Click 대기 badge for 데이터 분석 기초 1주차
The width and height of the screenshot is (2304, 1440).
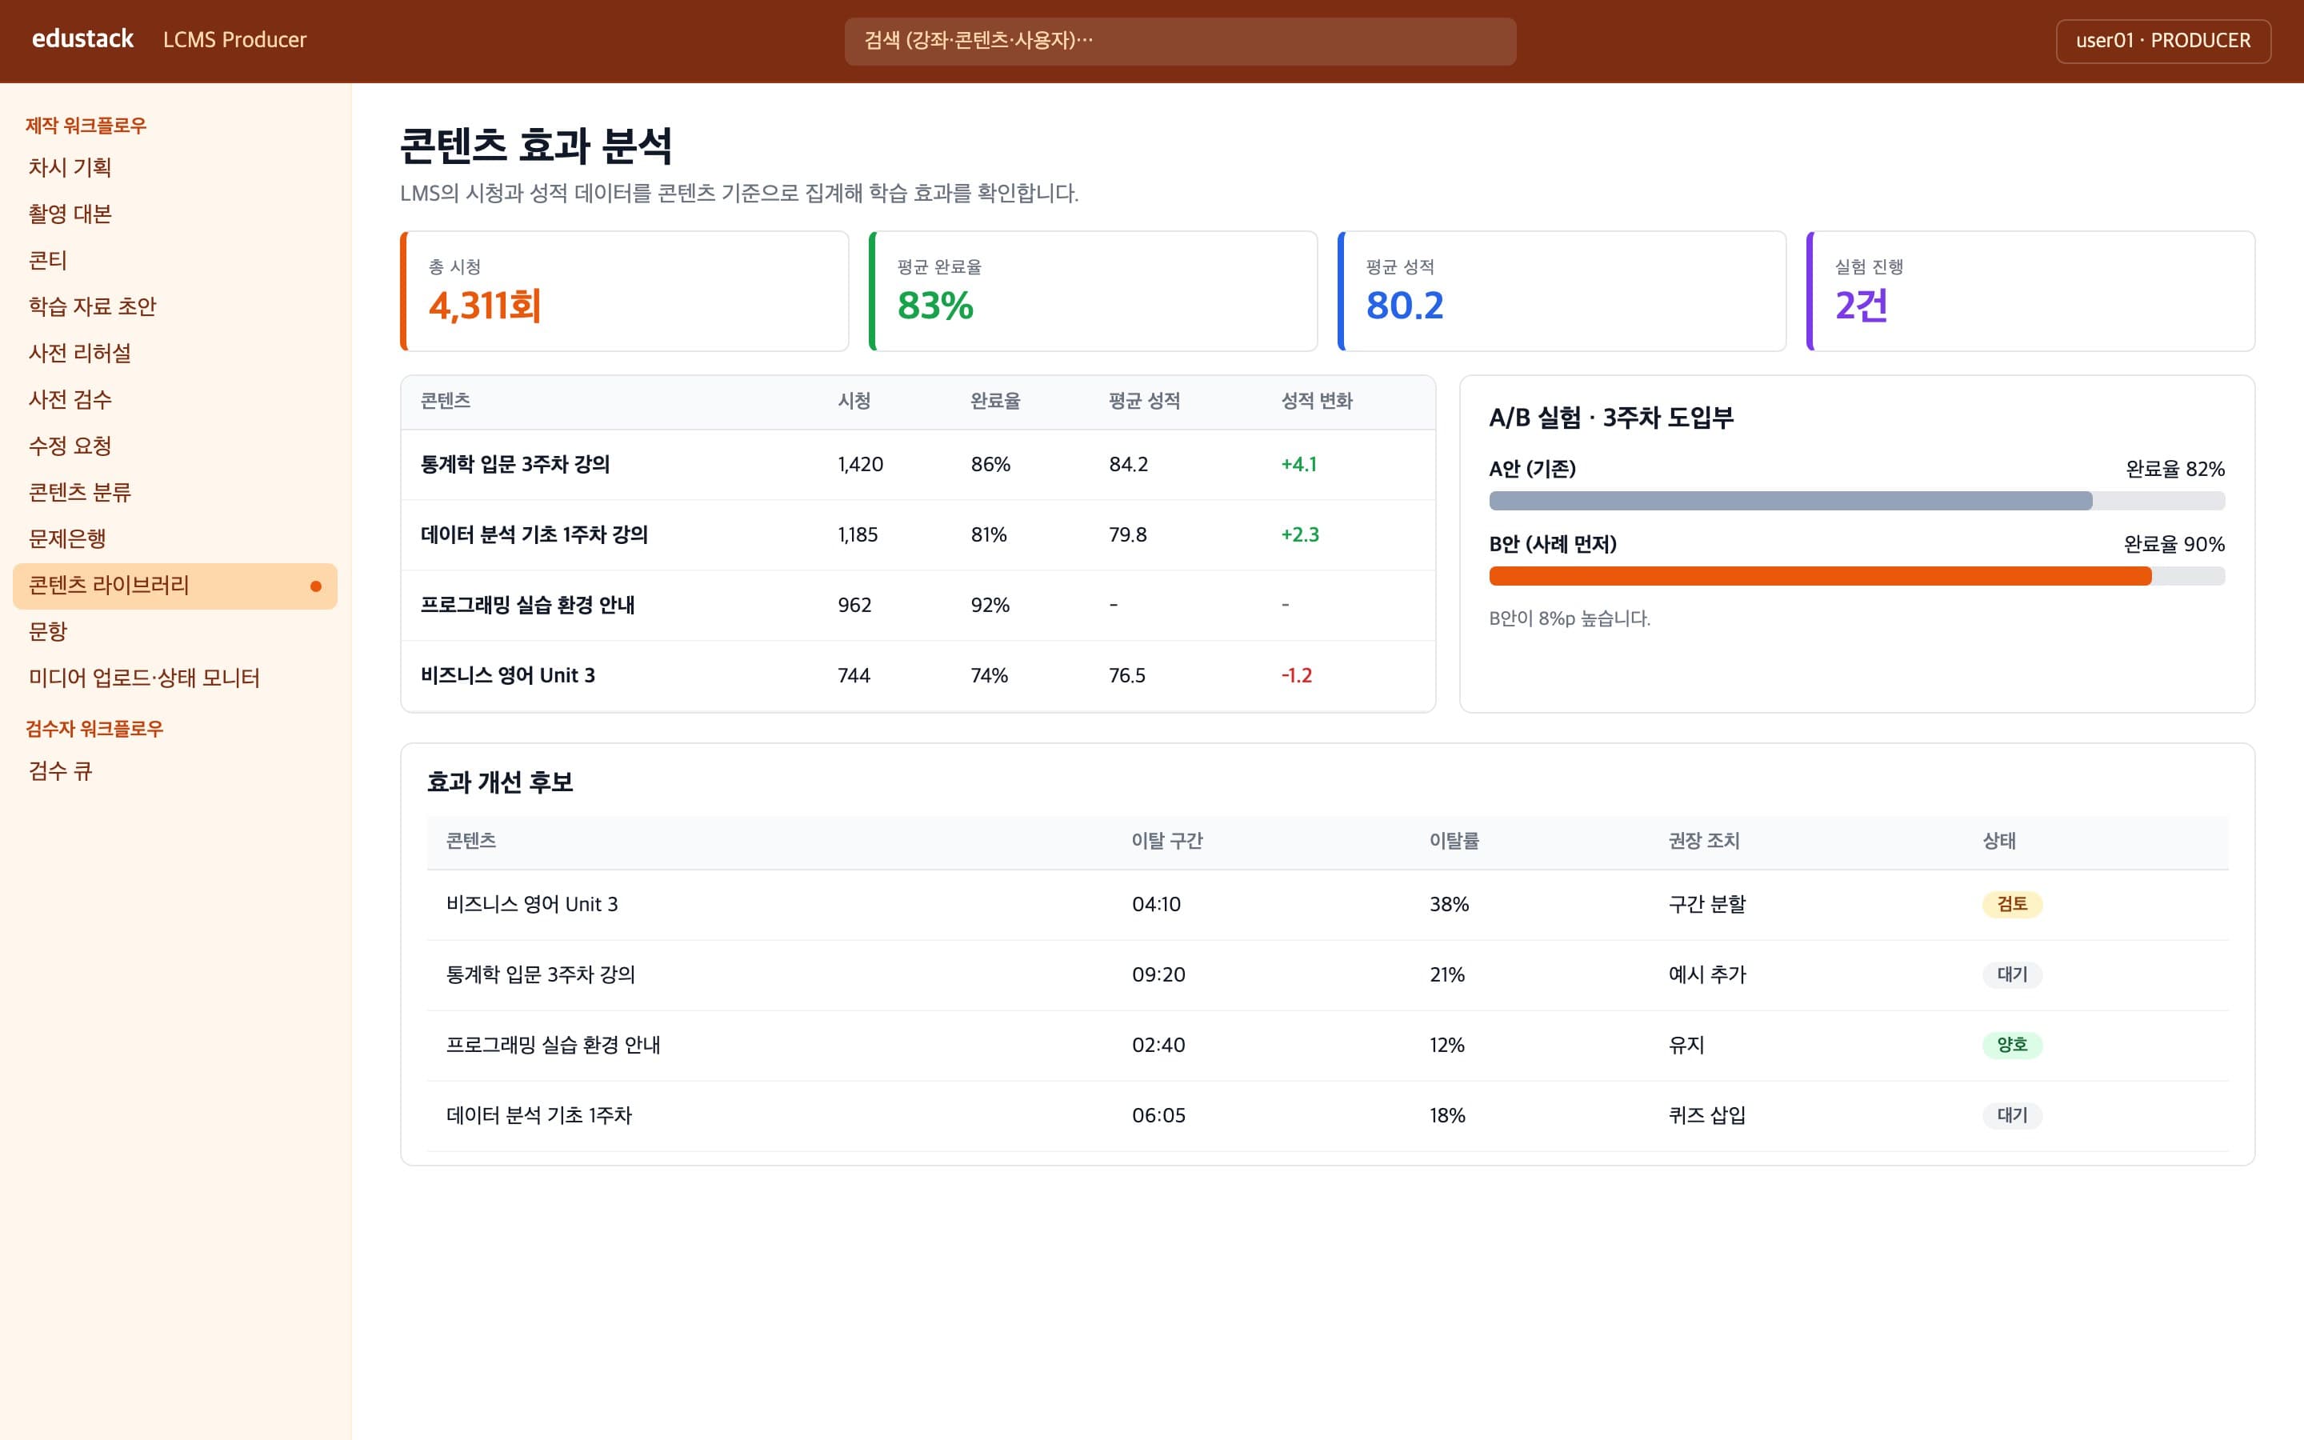click(2012, 1116)
